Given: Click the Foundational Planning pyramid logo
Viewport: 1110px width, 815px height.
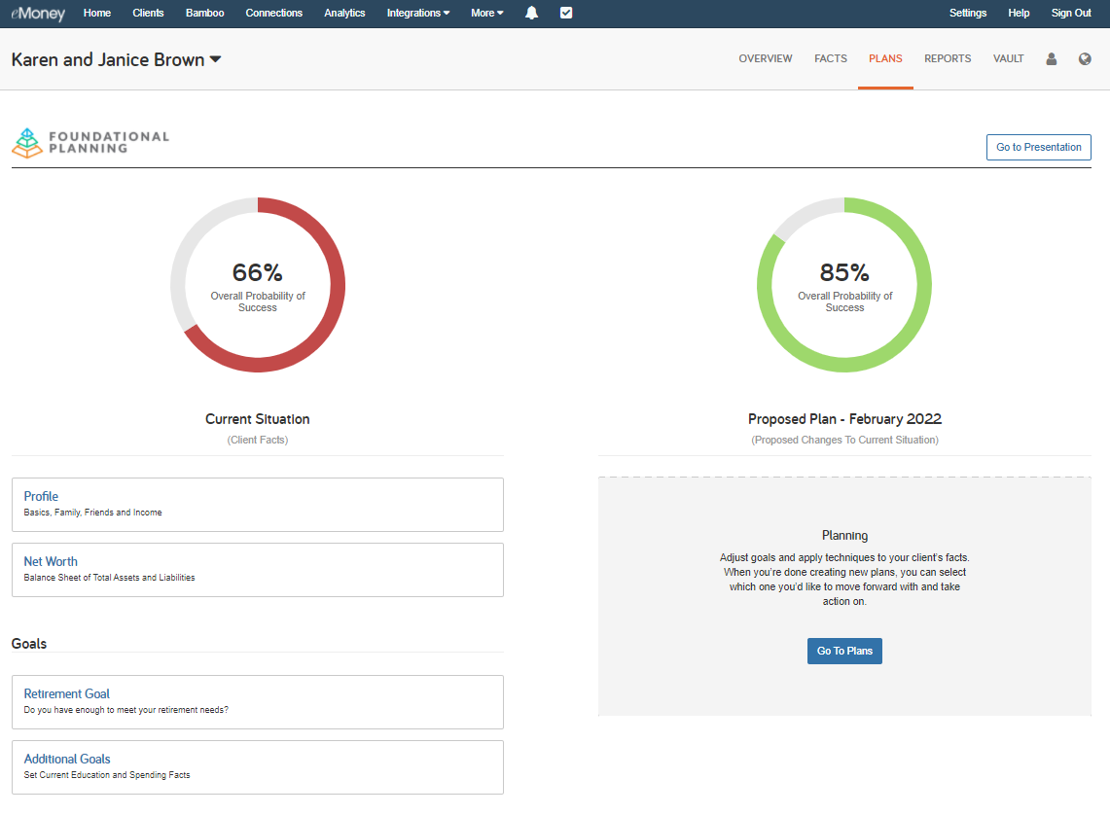Looking at the screenshot, I should click(x=27, y=143).
